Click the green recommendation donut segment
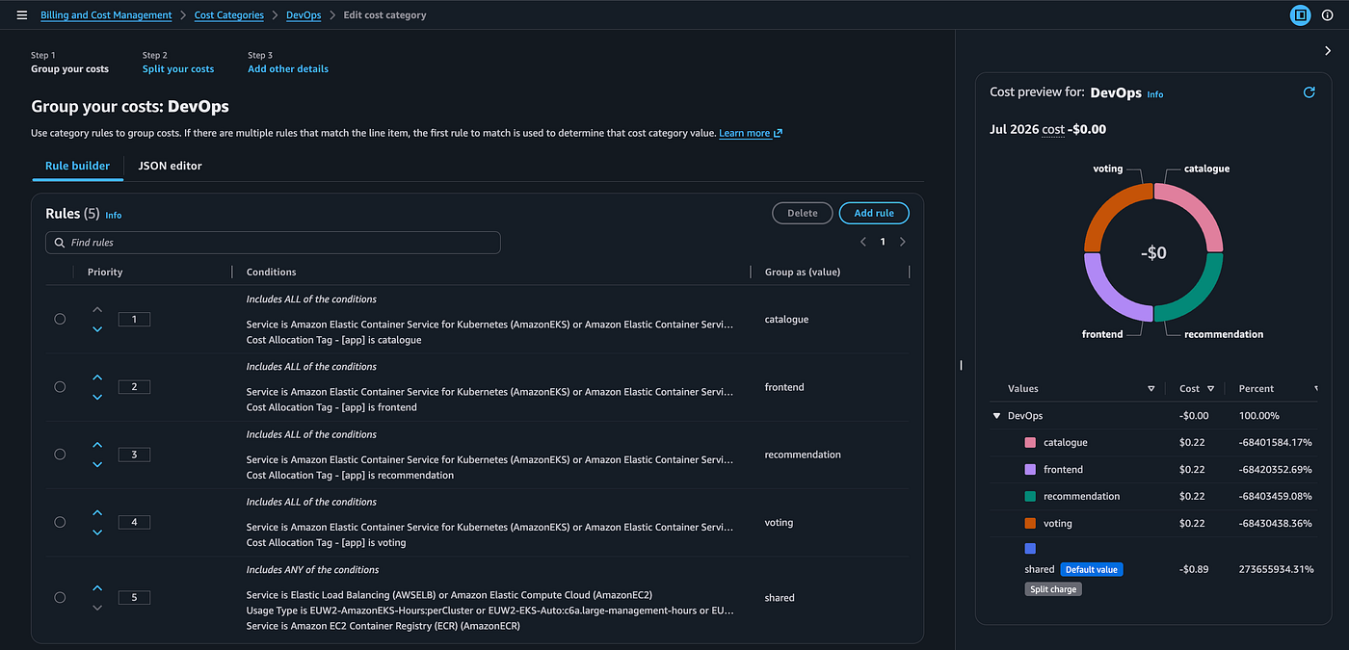The image size is (1349, 650). click(1198, 295)
